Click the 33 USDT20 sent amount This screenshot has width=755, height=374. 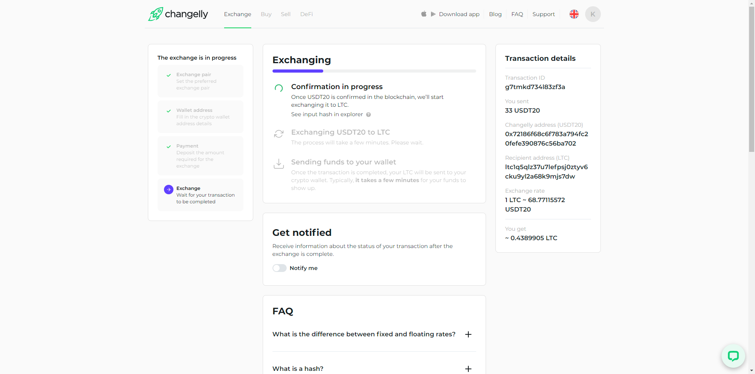point(523,111)
